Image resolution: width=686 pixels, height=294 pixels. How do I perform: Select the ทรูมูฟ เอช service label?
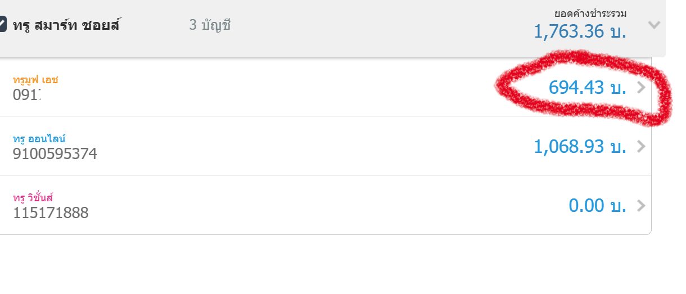click(35, 80)
